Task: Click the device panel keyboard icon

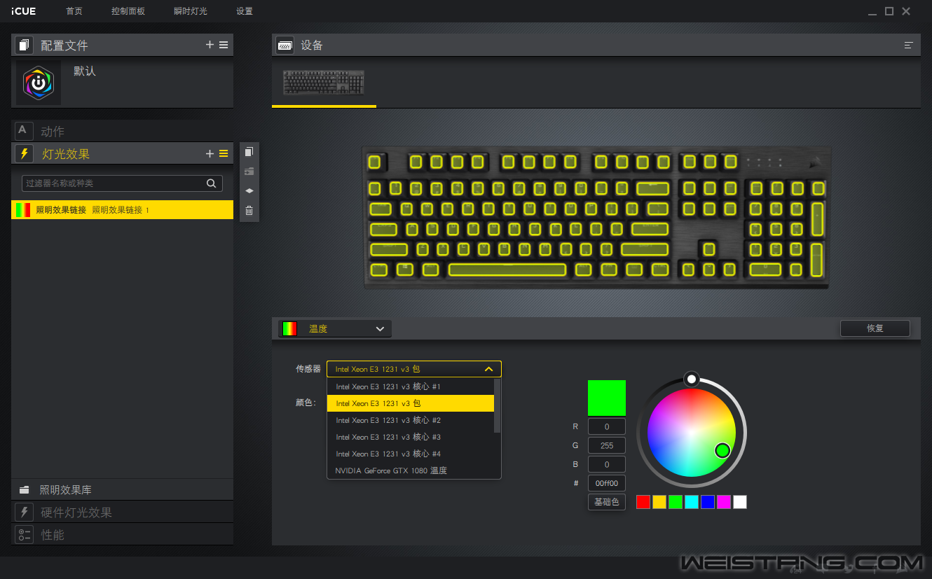Action: [x=285, y=45]
